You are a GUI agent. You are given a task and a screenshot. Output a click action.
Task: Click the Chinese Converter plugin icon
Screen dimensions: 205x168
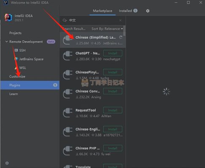coord(67,94)
